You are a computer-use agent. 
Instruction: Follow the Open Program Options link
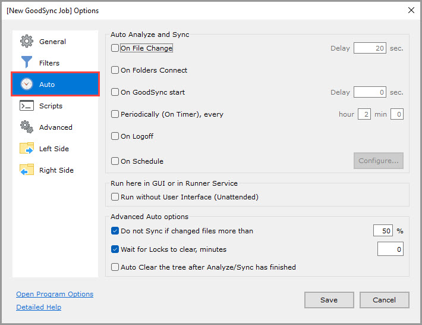click(x=55, y=294)
